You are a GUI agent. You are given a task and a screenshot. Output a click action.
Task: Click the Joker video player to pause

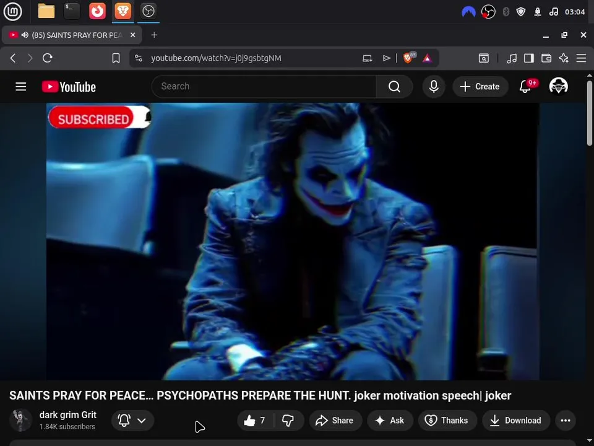click(293, 241)
